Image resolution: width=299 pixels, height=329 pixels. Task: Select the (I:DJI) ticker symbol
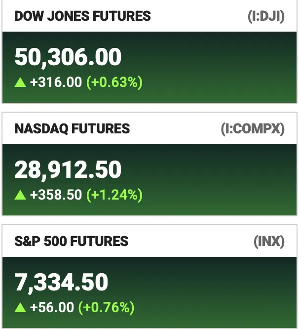[266, 16]
